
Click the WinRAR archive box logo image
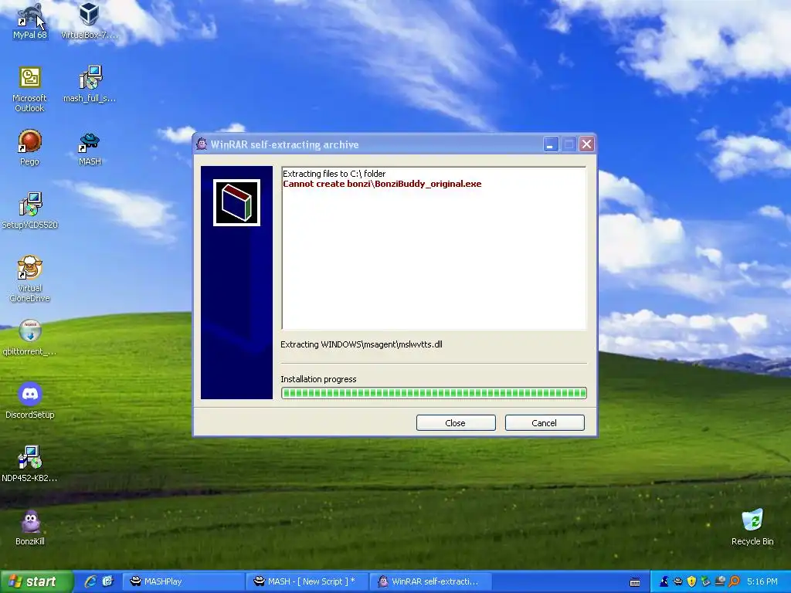(x=236, y=203)
